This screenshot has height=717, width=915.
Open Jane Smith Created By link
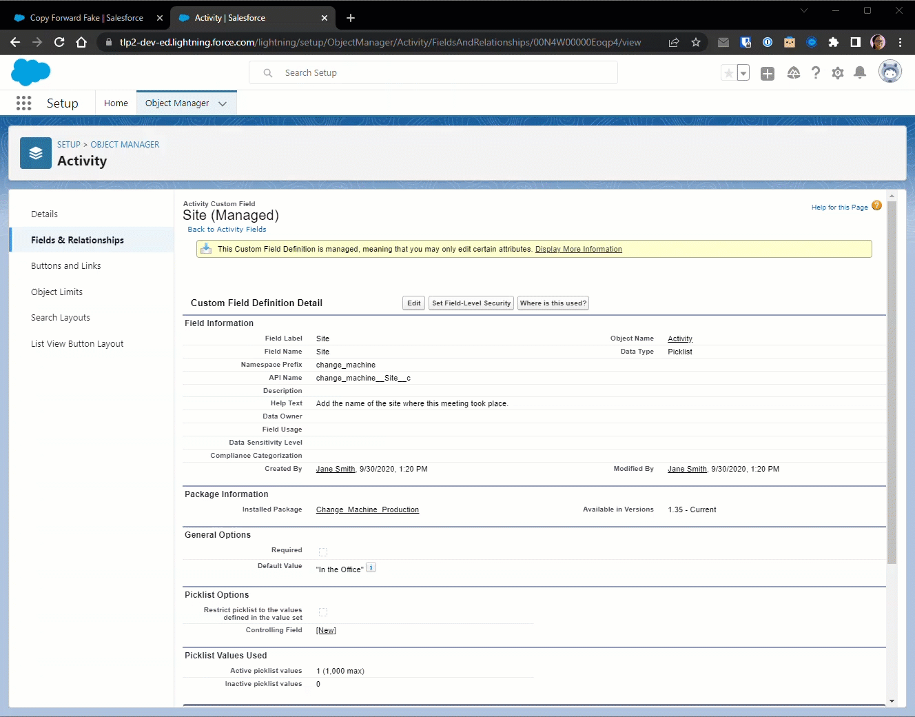coord(336,469)
